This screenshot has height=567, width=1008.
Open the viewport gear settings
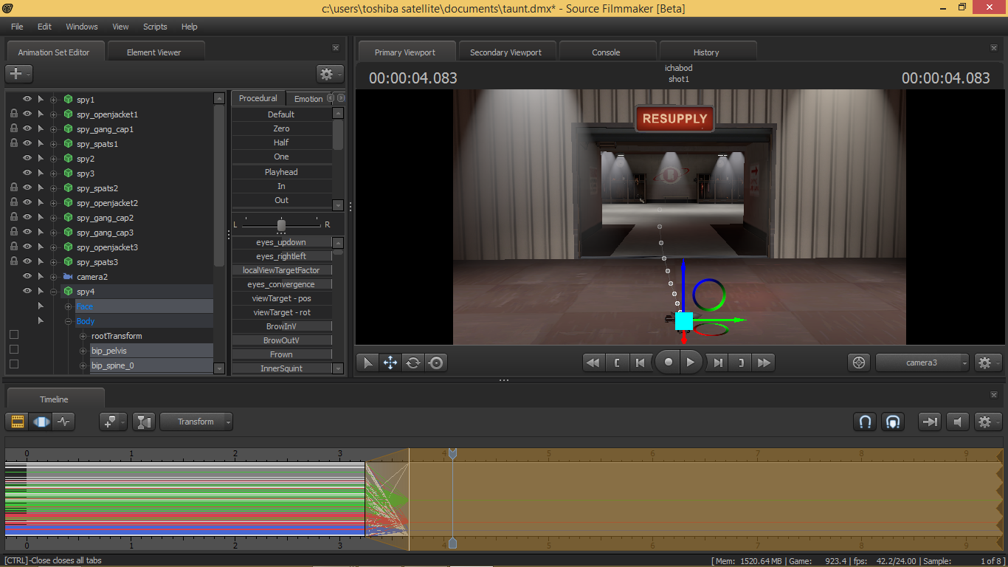tap(988, 362)
